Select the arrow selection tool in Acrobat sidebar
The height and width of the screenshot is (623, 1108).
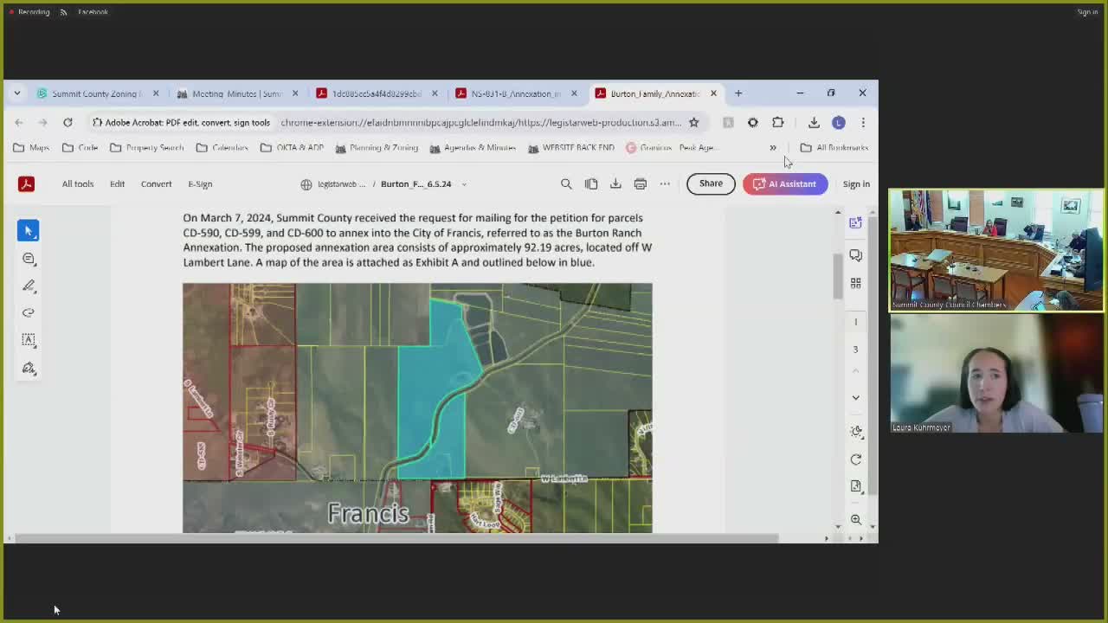point(29,231)
